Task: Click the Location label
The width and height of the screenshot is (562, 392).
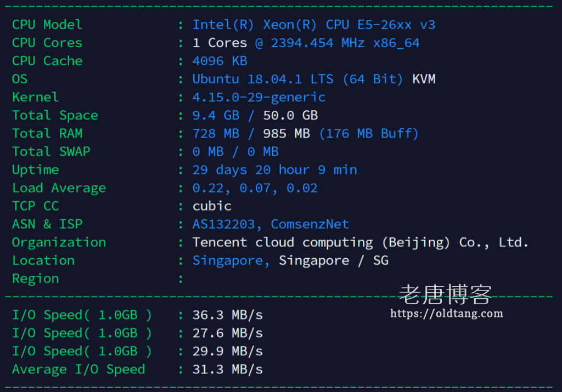Action: click(x=43, y=260)
